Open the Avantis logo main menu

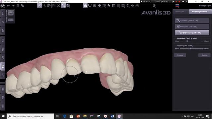tap(2, 6)
